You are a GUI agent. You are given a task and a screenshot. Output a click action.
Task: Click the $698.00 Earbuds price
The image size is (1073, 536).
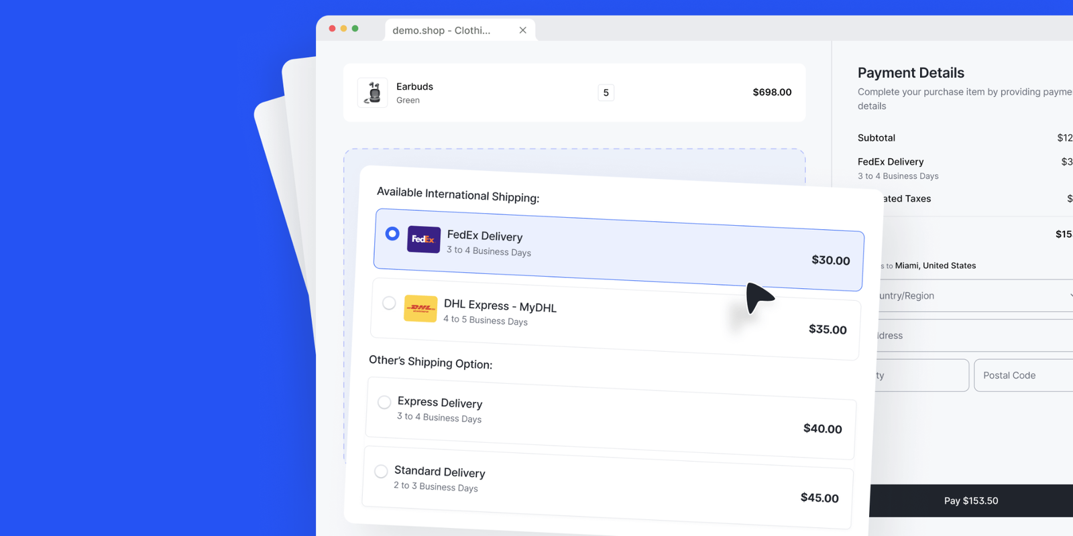pyautogui.click(x=772, y=92)
